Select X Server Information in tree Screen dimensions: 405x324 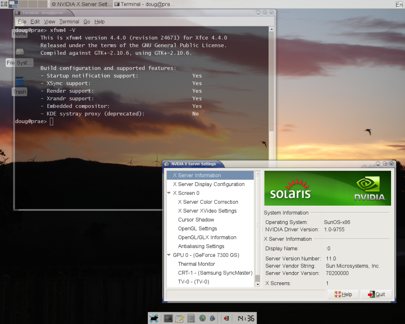[210, 175]
